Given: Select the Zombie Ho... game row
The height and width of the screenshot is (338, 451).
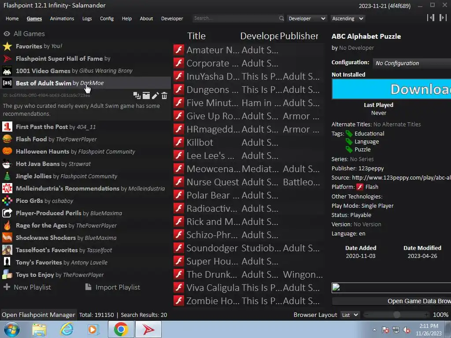Looking at the screenshot, I should 248,301.
